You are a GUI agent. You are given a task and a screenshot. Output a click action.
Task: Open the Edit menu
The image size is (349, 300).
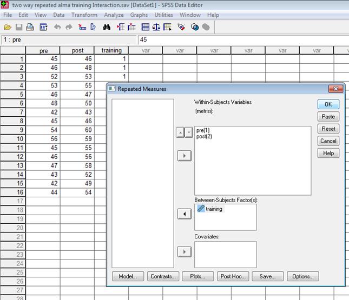tap(23, 15)
